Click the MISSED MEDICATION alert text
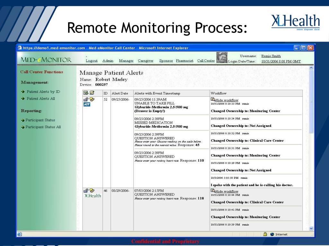The height and width of the screenshot is (246, 329). (x=154, y=123)
